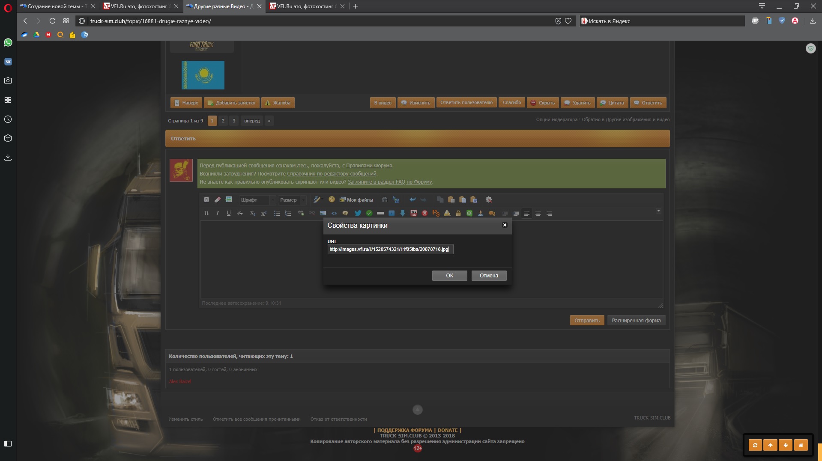
Task: Click the eraser remove-format icon
Action: click(x=218, y=199)
